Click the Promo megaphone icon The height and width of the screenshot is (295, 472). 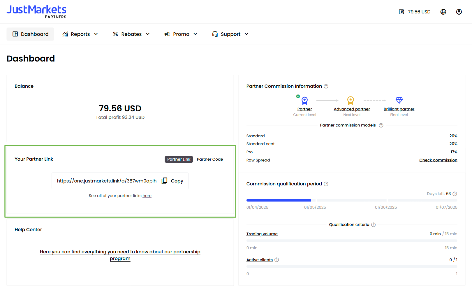click(x=167, y=34)
